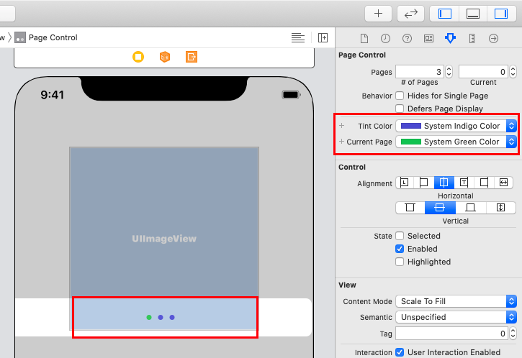Click the Tag input field
522x358 pixels.
point(451,334)
